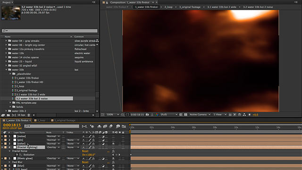Click the always preview this view icon
302x170 pixels.
click(103, 114)
